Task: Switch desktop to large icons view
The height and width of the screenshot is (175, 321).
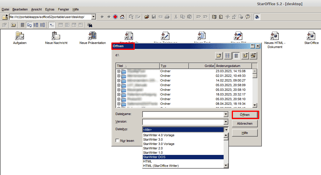Action: pos(29,25)
